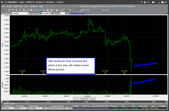
Task: Click the red pencil drawing icon
Action: [x=57, y=10]
